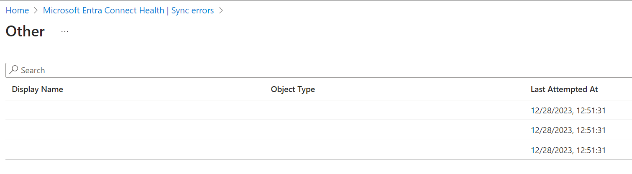The image size is (632, 174).
Task: Sort by Display Name column header
Action: pos(37,89)
